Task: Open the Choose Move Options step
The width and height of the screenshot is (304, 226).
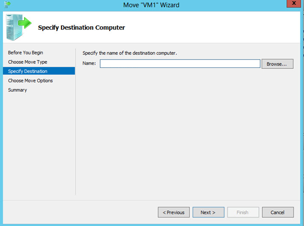Action: point(30,81)
